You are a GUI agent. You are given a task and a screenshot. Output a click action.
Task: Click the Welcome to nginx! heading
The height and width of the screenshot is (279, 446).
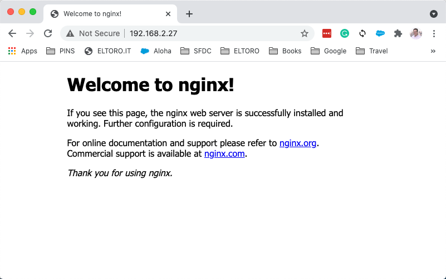[x=150, y=84]
